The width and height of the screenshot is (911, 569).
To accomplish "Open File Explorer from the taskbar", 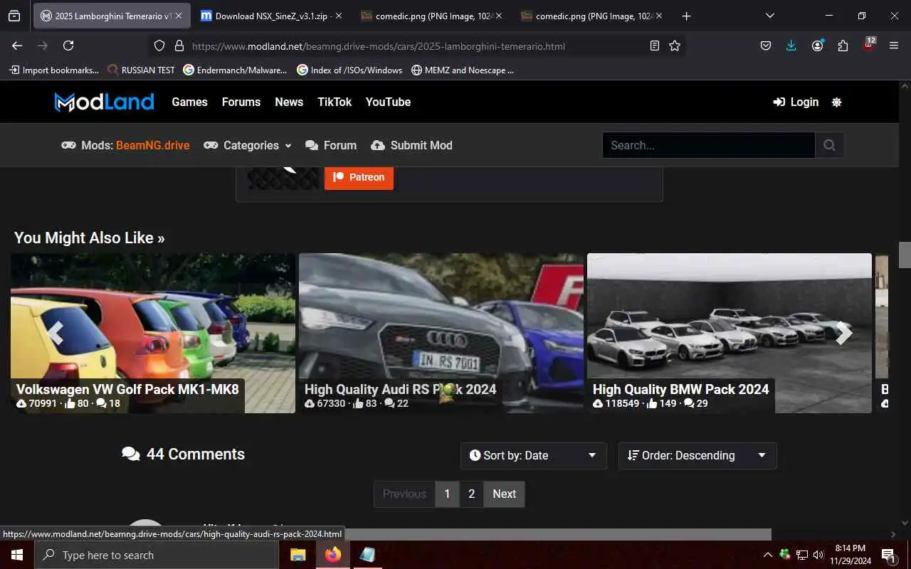I will tap(297, 555).
